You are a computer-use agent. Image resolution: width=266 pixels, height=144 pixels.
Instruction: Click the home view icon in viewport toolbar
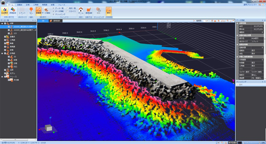212,21
